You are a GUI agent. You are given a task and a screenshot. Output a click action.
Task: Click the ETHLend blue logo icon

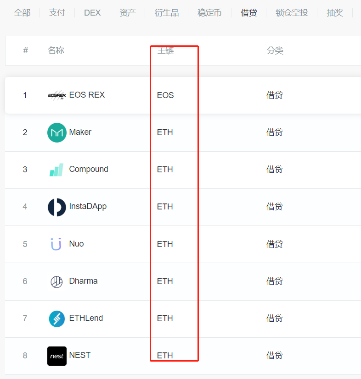[57, 319]
